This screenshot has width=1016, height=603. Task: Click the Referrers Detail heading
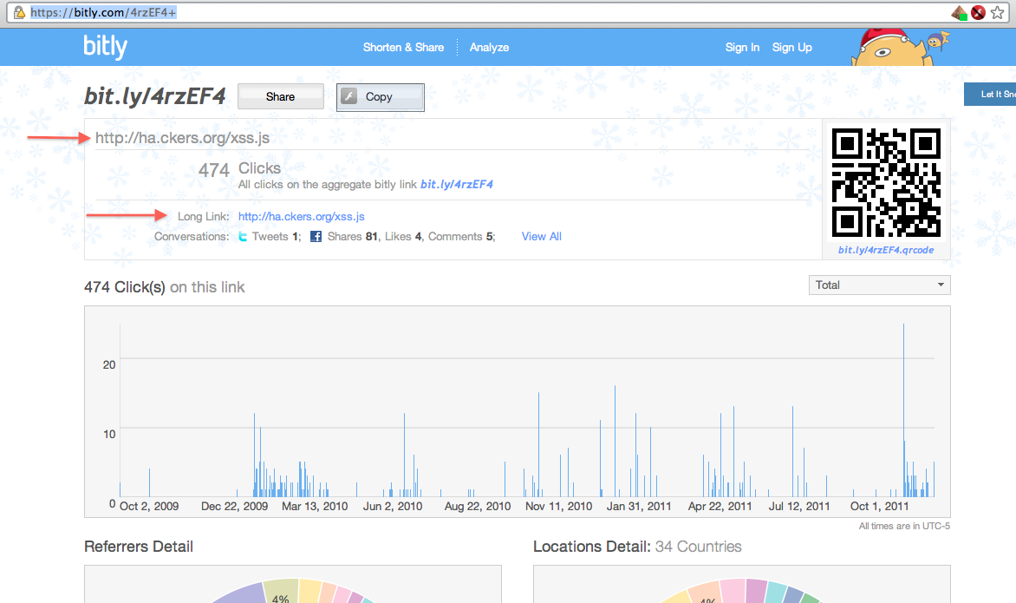point(139,547)
